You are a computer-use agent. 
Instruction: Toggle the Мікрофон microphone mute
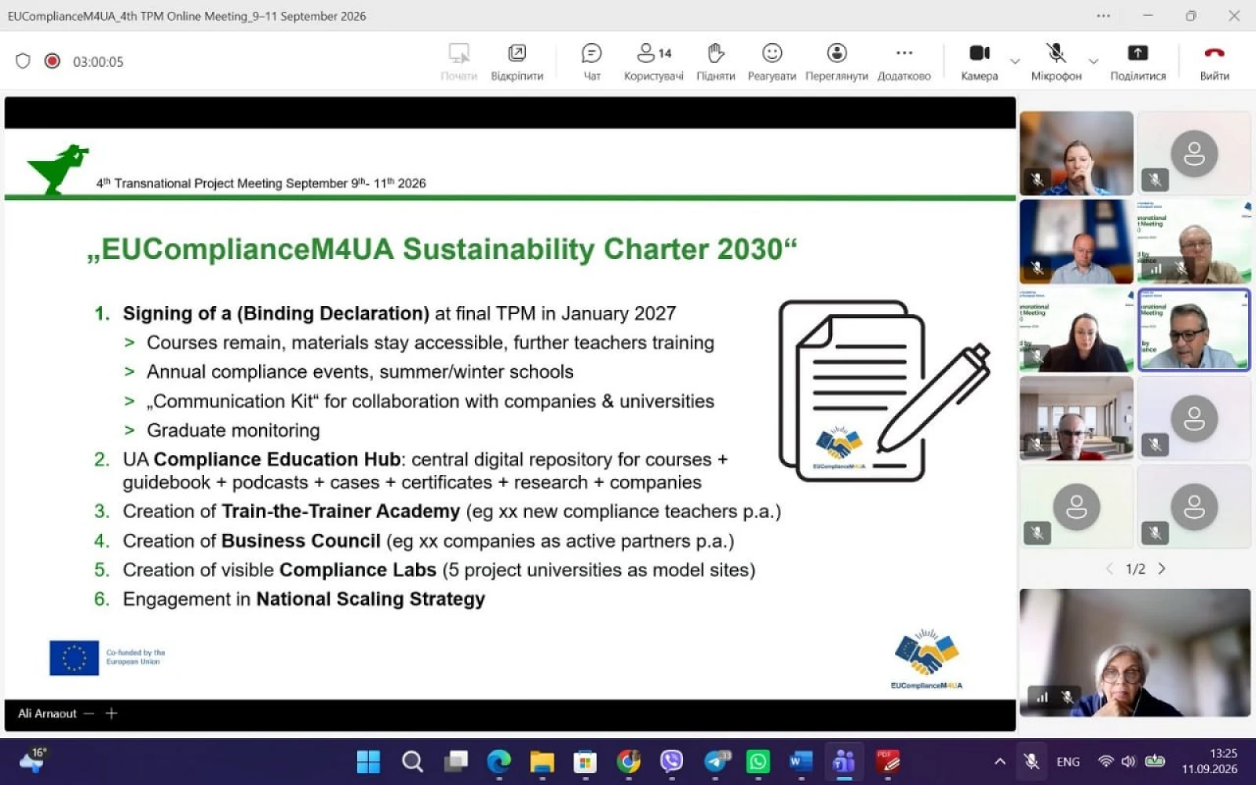(x=1056, y=61)
